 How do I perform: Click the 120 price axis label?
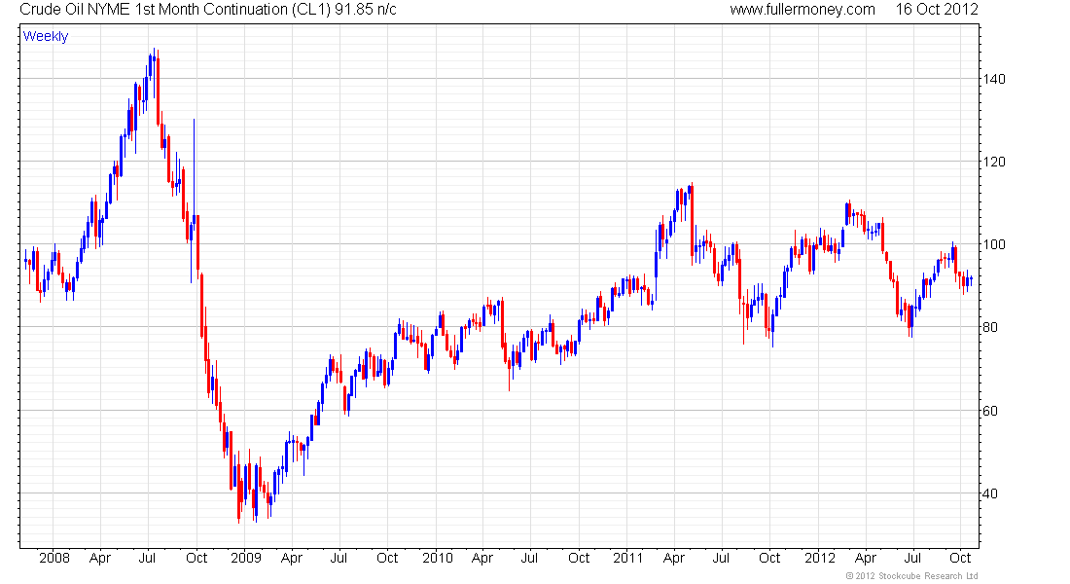tap(994, 162)
